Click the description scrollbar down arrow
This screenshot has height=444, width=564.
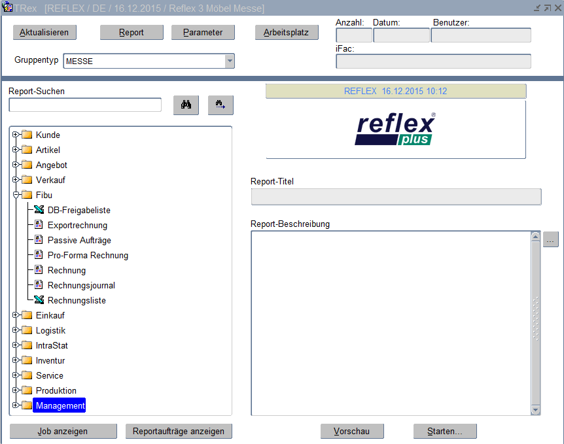click(x=535, y=409)
